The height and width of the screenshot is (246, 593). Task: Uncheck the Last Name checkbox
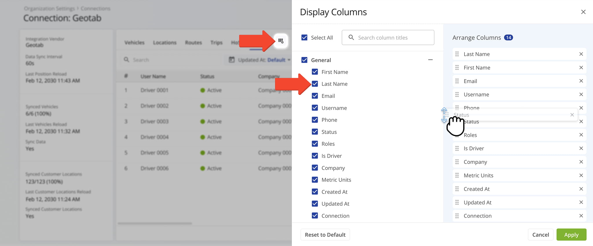[315, 84]
